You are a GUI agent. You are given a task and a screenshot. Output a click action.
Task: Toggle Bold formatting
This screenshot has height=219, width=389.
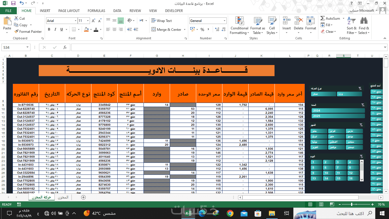(x=49, y=29)
